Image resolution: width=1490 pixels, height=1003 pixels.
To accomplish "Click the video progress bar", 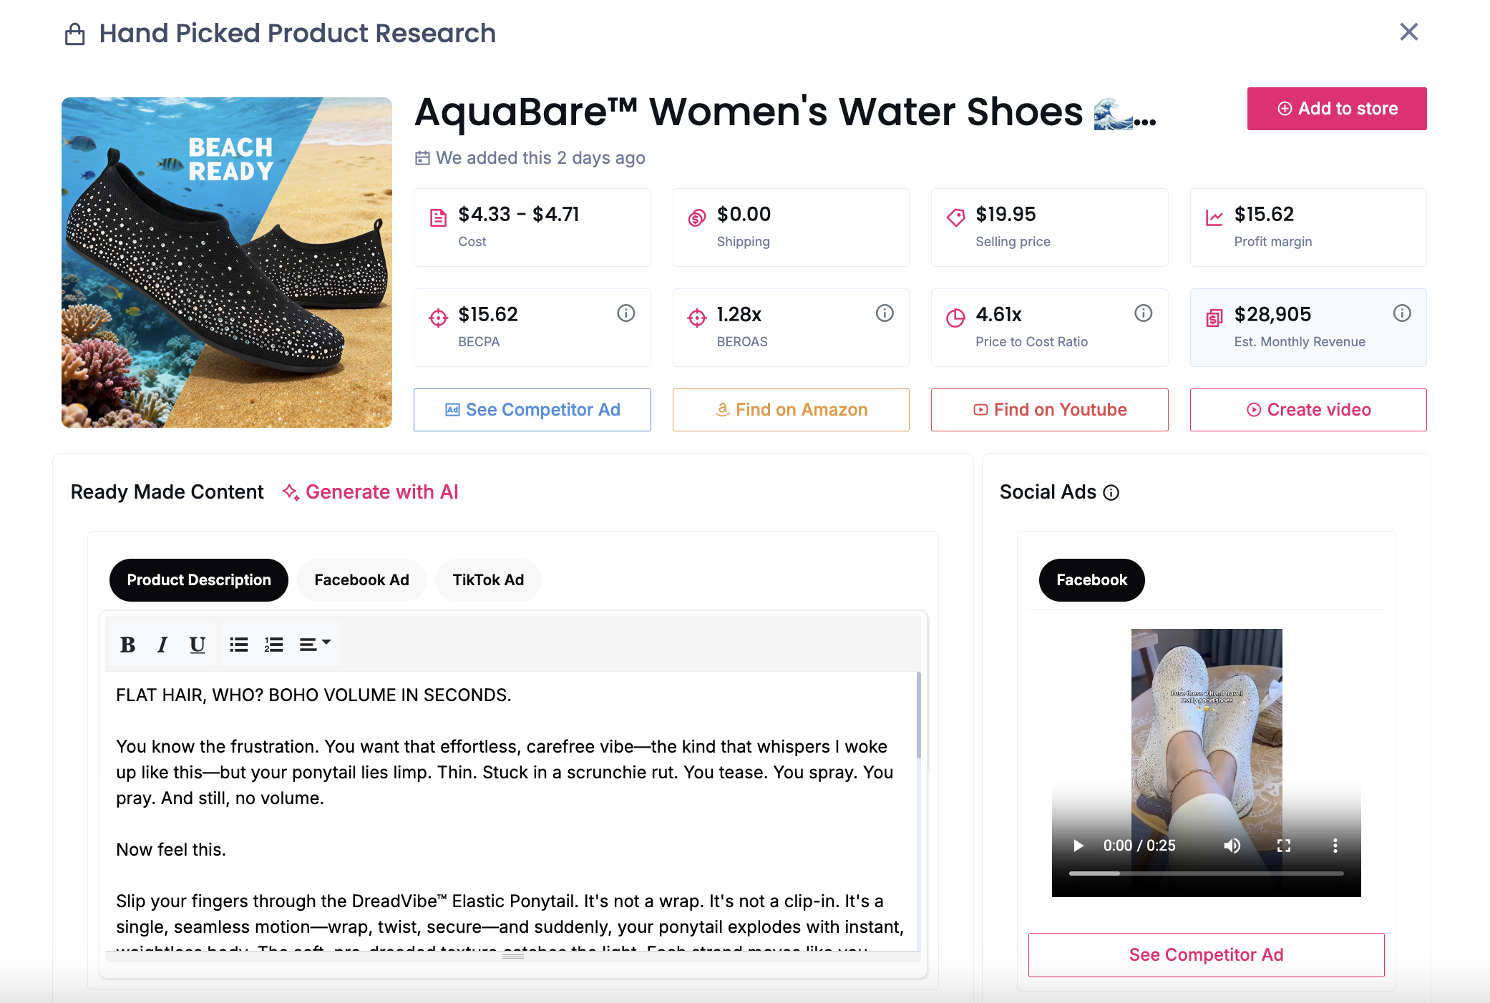I will pyautogui.click(x=1206, y=874).
